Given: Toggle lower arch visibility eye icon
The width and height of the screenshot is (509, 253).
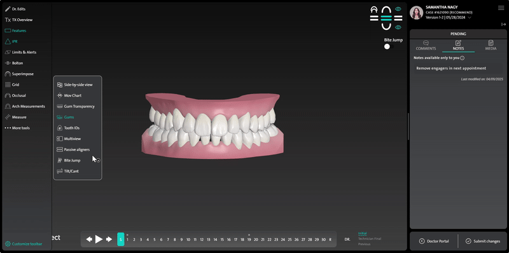Looking at the screenshot, I should (398, 27).
